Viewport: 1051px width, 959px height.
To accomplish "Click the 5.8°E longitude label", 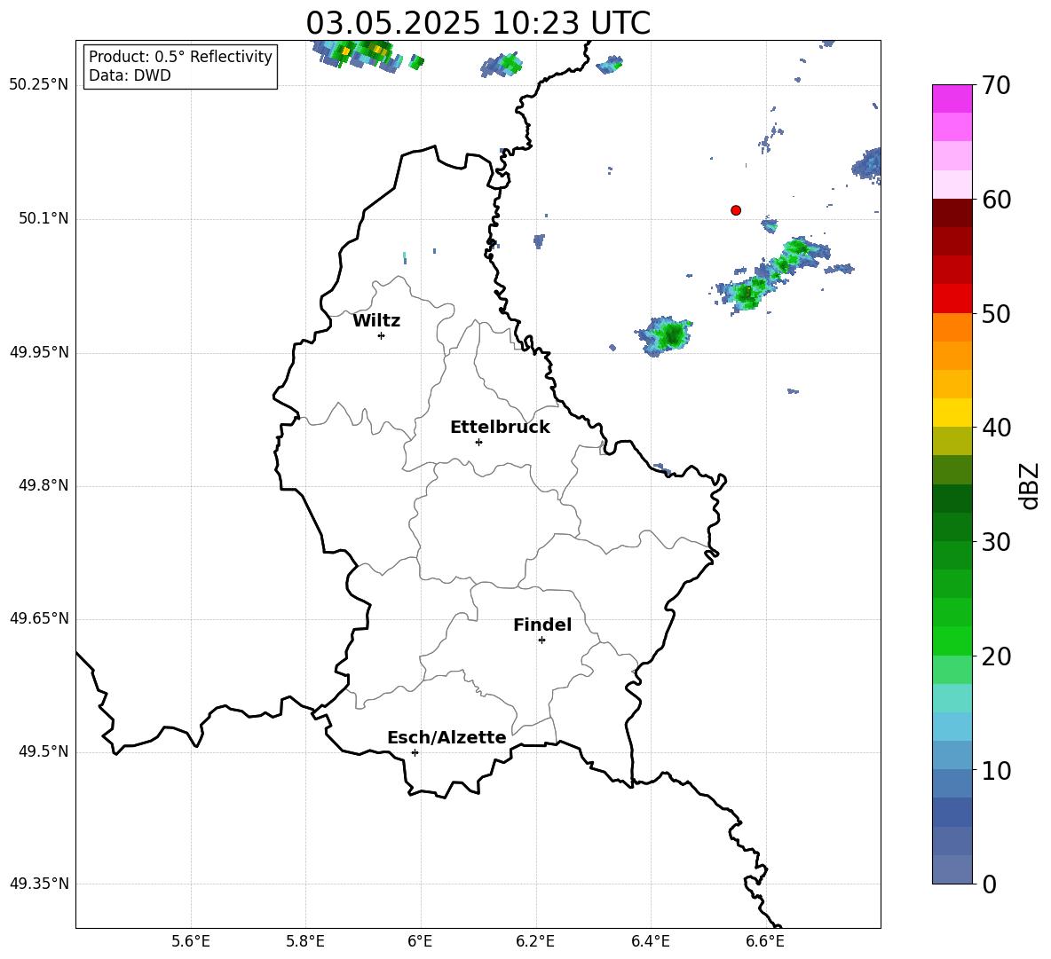I will click(x=305, y=941).
